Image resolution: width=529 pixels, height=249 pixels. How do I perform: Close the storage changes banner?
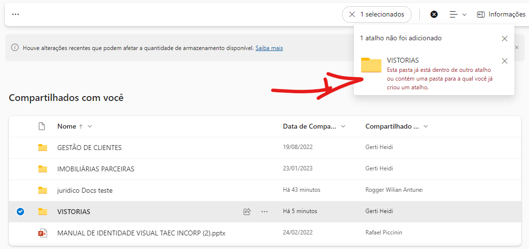click(x=516, y=48)
